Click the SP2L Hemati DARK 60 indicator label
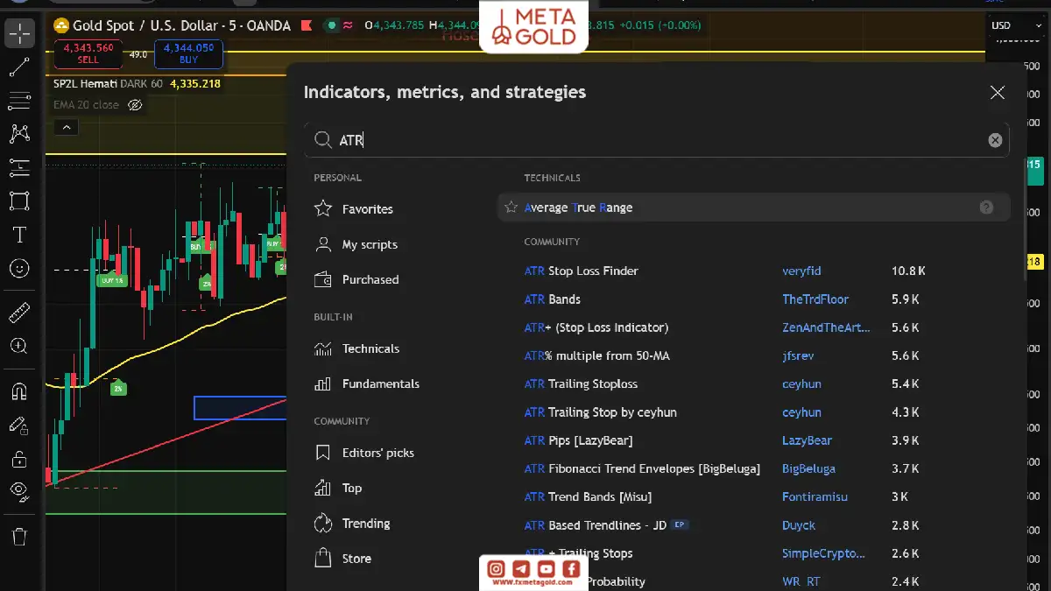The width and height of the screenshot is (1051, 591). [108, 84]
